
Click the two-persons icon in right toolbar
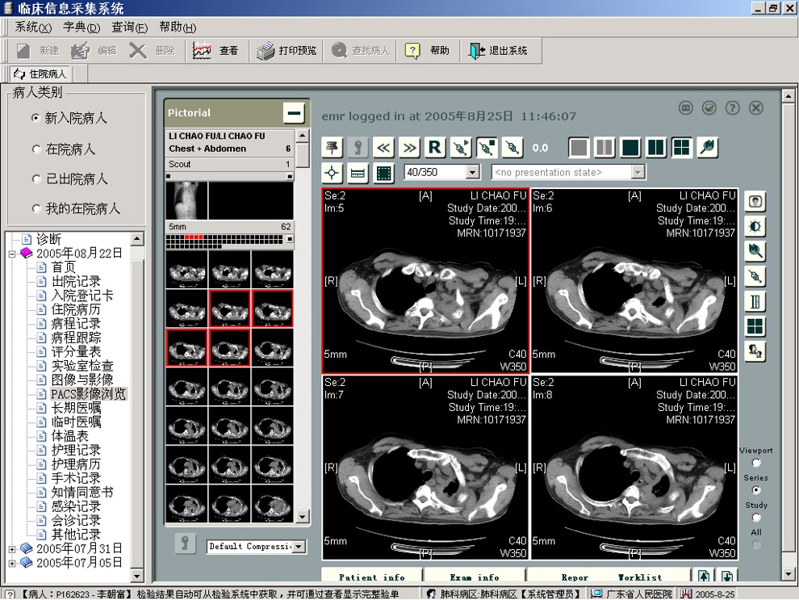pos(755,352)
